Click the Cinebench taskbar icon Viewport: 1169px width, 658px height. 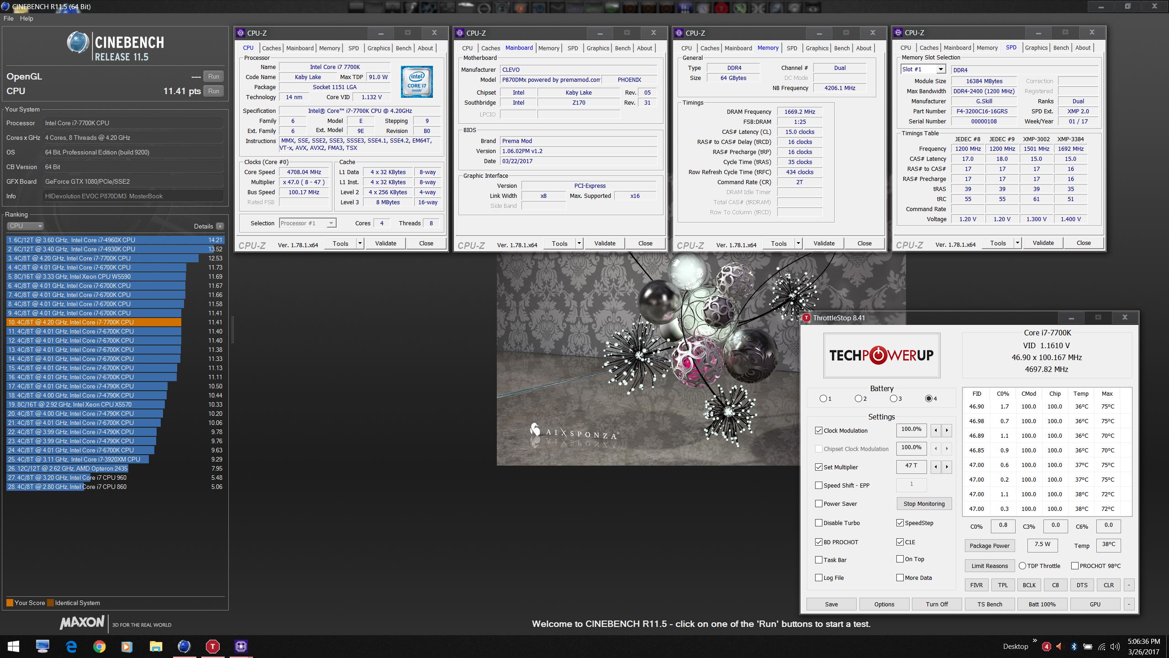[x=184, y=646]
